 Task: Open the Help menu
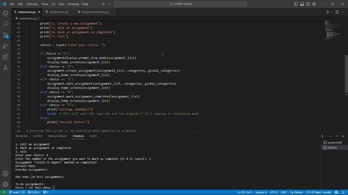(x=85, y=4)
